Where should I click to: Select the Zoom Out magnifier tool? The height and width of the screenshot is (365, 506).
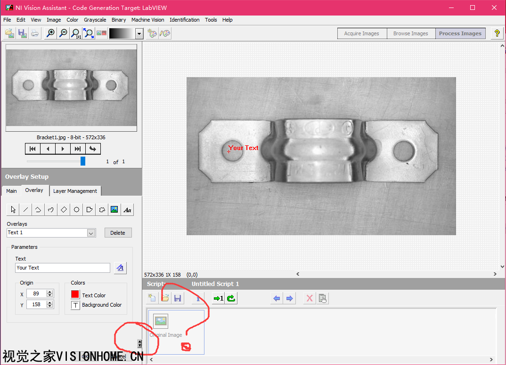coord(64,33)
